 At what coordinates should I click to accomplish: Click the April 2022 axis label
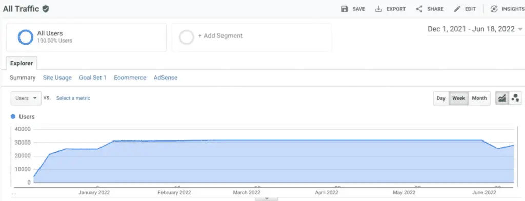pyautogui.click(x=327, y=193)
